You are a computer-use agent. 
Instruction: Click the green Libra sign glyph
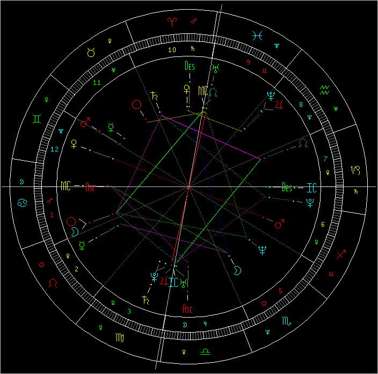(205, 352)
